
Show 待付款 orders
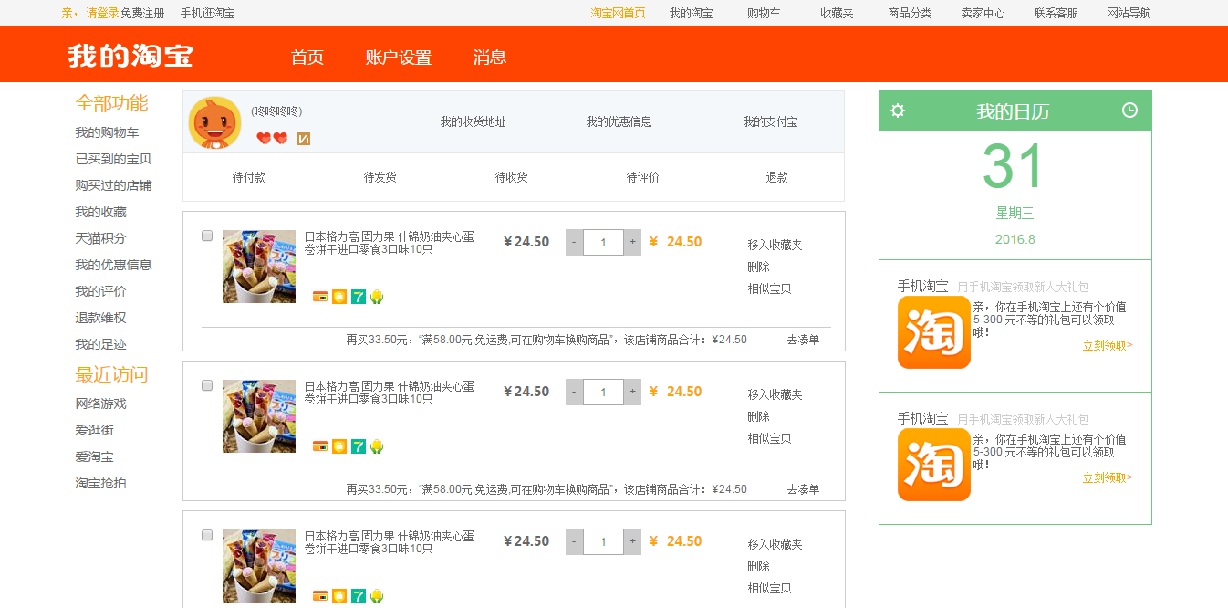click(248, 177)
